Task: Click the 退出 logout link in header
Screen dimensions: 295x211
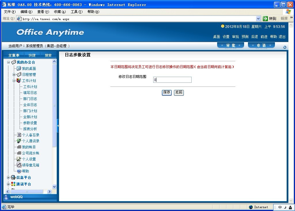Action: [282, 37]
